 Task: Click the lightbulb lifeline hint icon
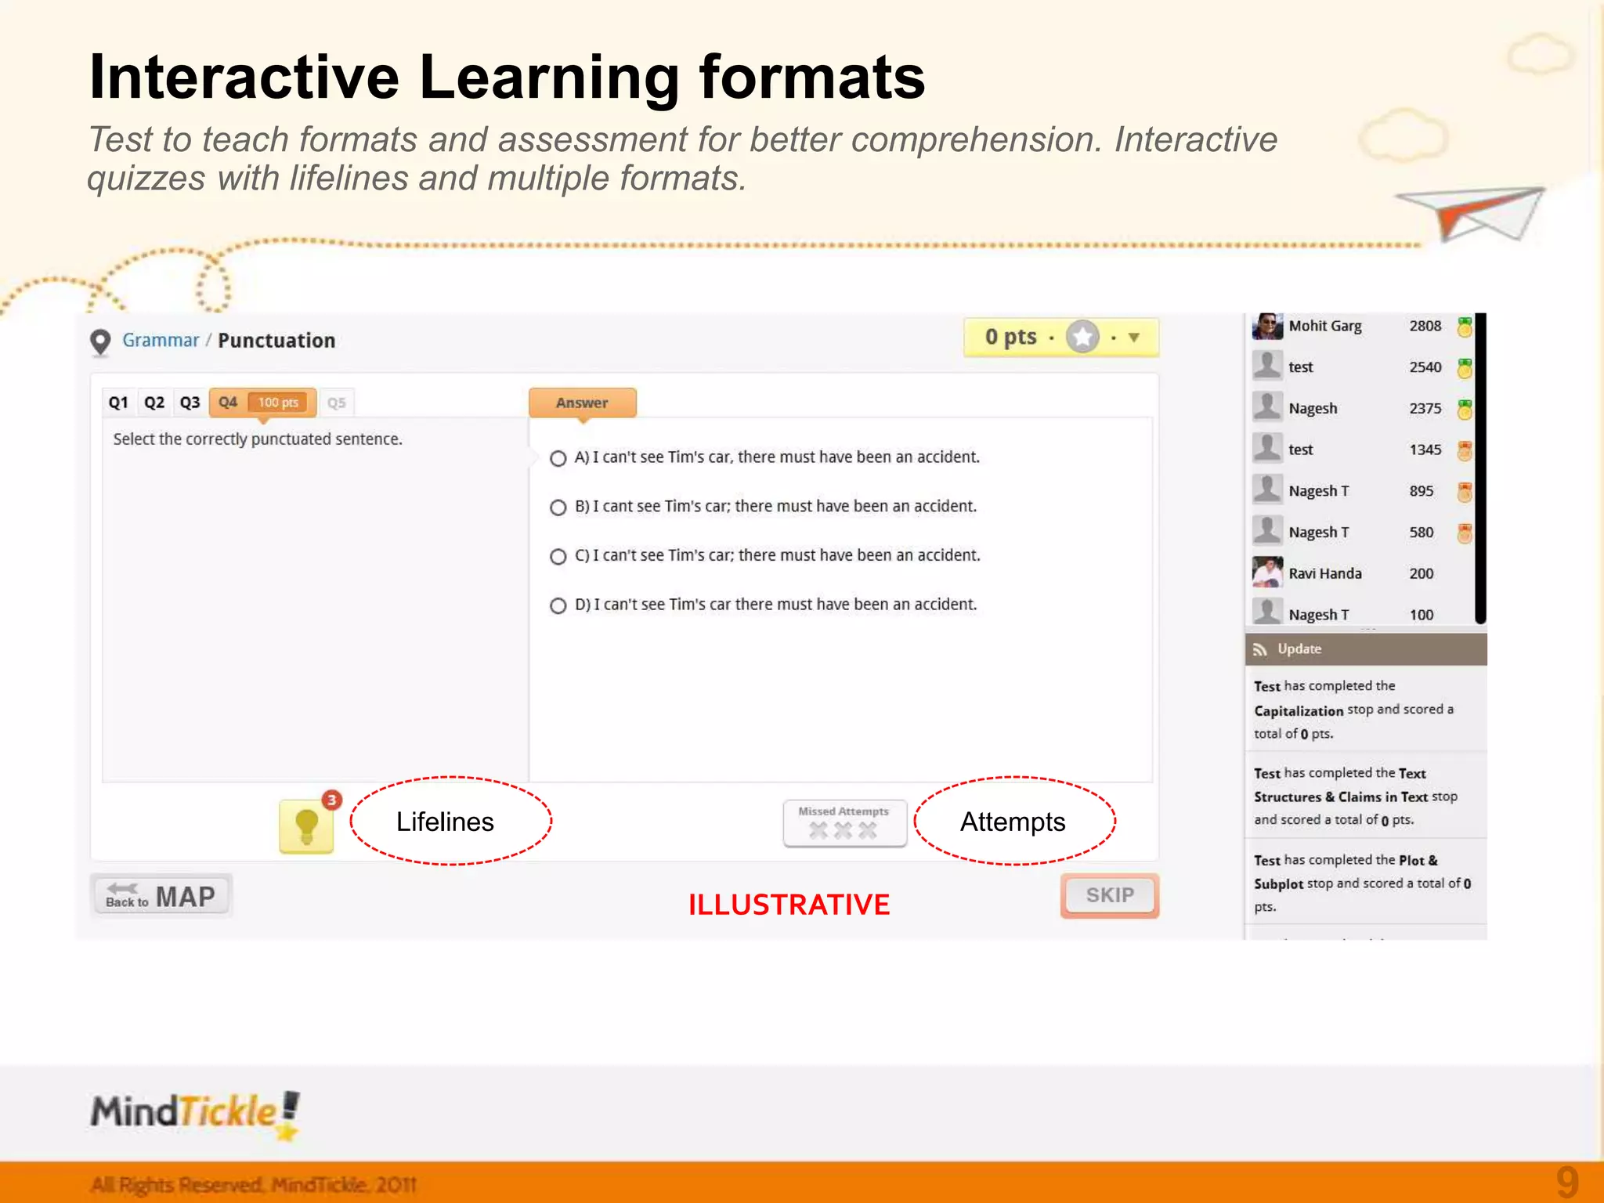click(306, 826)
